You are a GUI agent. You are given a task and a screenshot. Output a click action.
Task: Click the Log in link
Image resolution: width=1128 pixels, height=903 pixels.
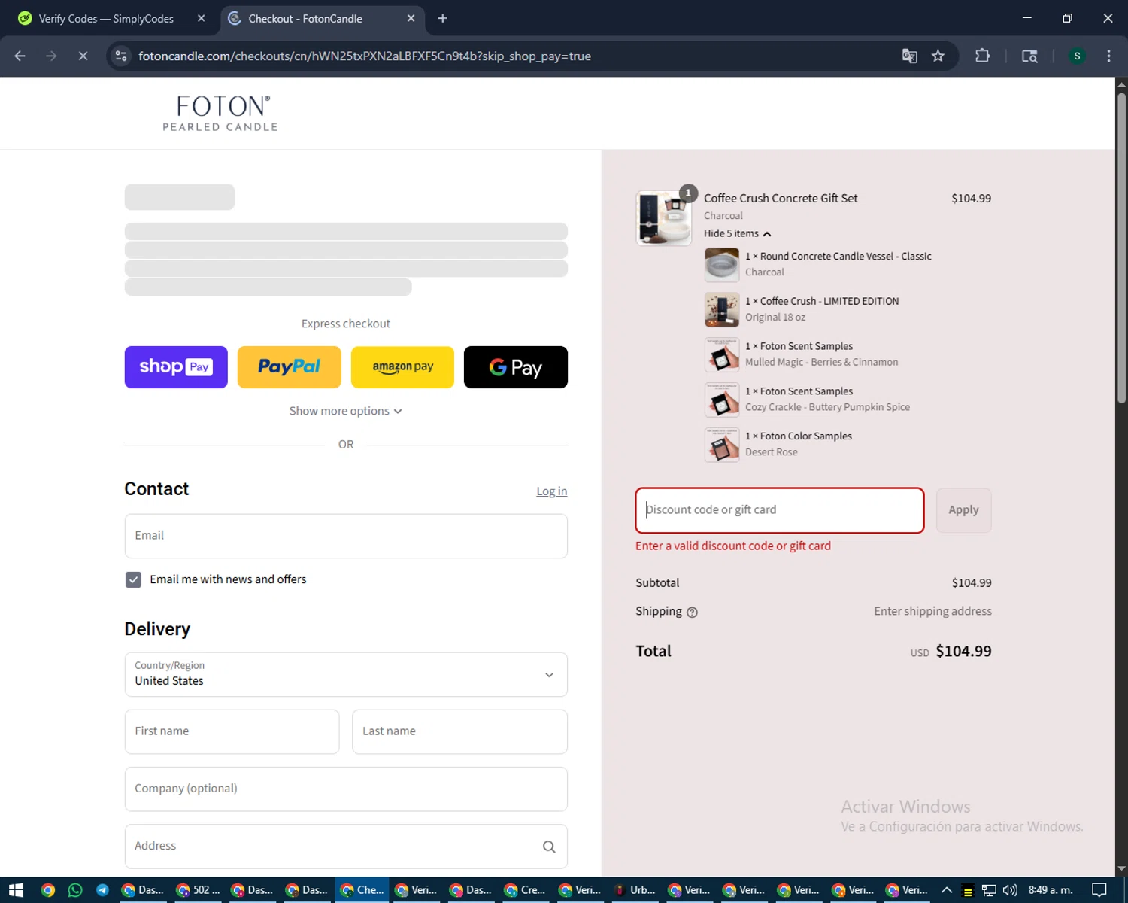(x=551, y=491)
